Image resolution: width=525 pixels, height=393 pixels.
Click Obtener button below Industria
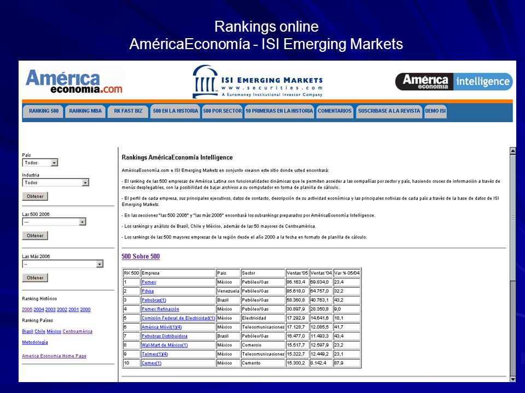[x=35, y=196]
